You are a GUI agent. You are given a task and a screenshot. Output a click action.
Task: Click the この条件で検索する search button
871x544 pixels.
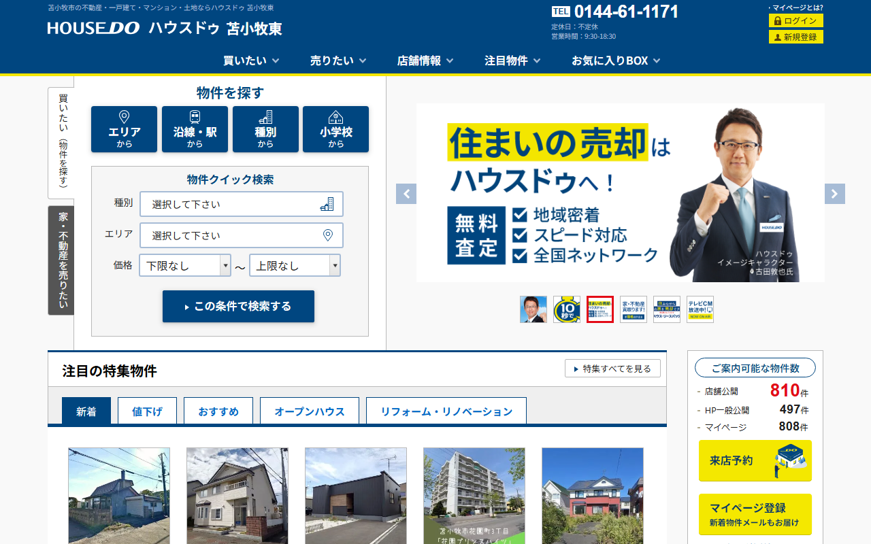(x=238, y=306)
